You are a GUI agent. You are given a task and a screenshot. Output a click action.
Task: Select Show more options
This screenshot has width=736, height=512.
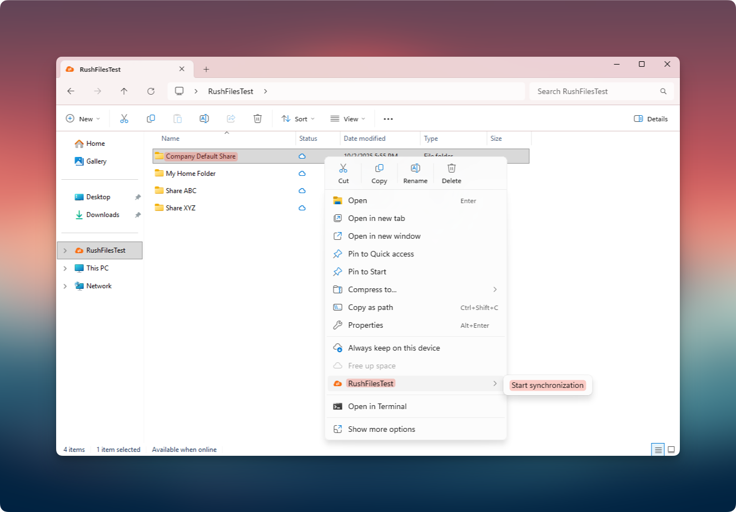416,429
